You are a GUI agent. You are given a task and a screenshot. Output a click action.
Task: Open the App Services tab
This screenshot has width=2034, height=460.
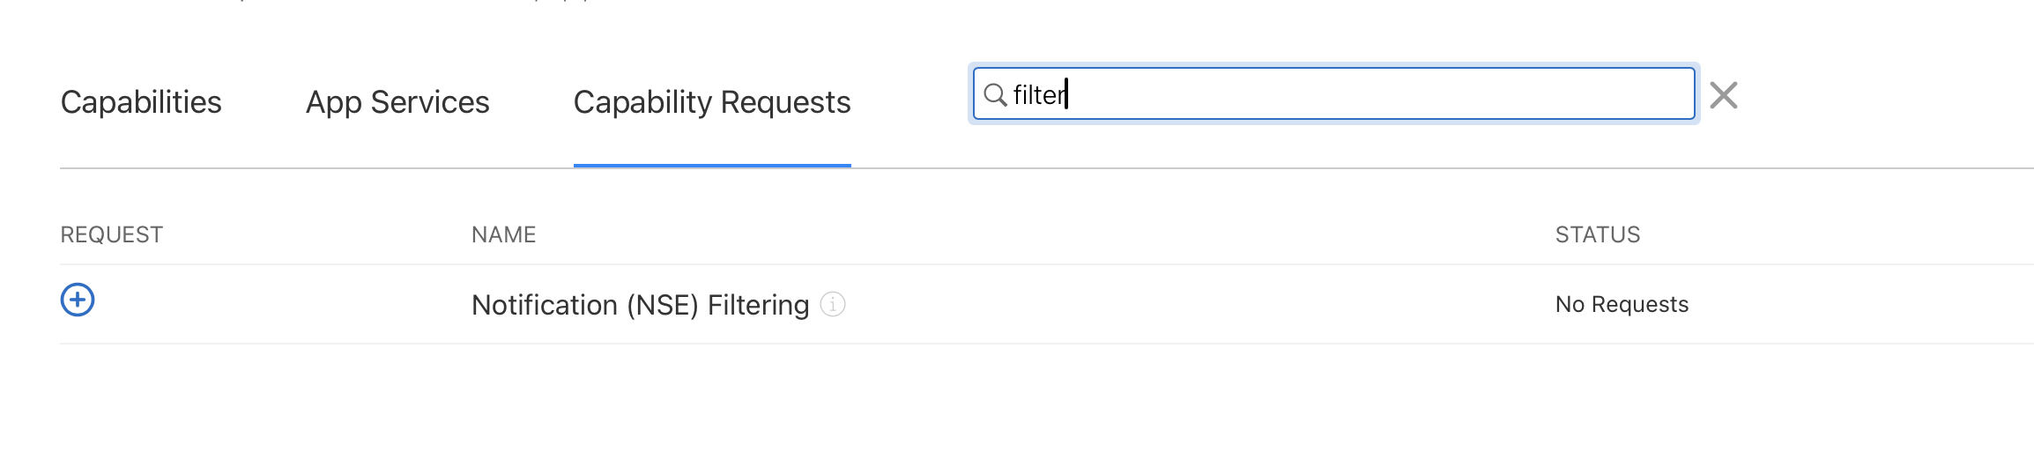[397, 102]
